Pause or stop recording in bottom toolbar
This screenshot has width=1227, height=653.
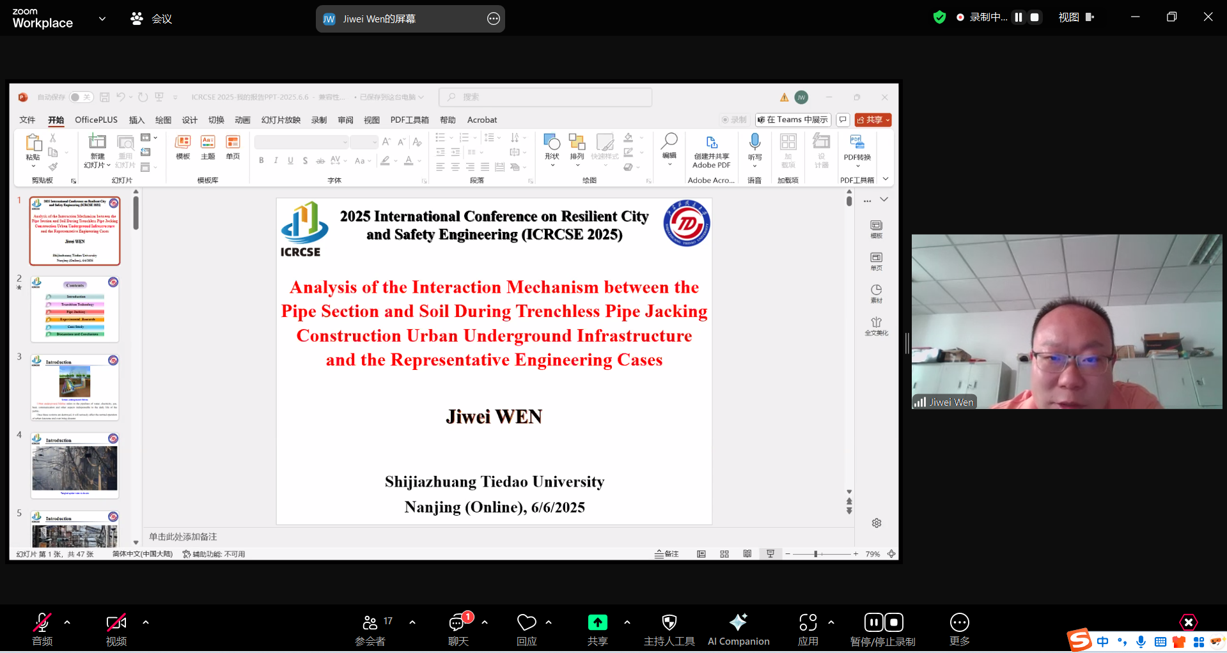pos(883,629)
